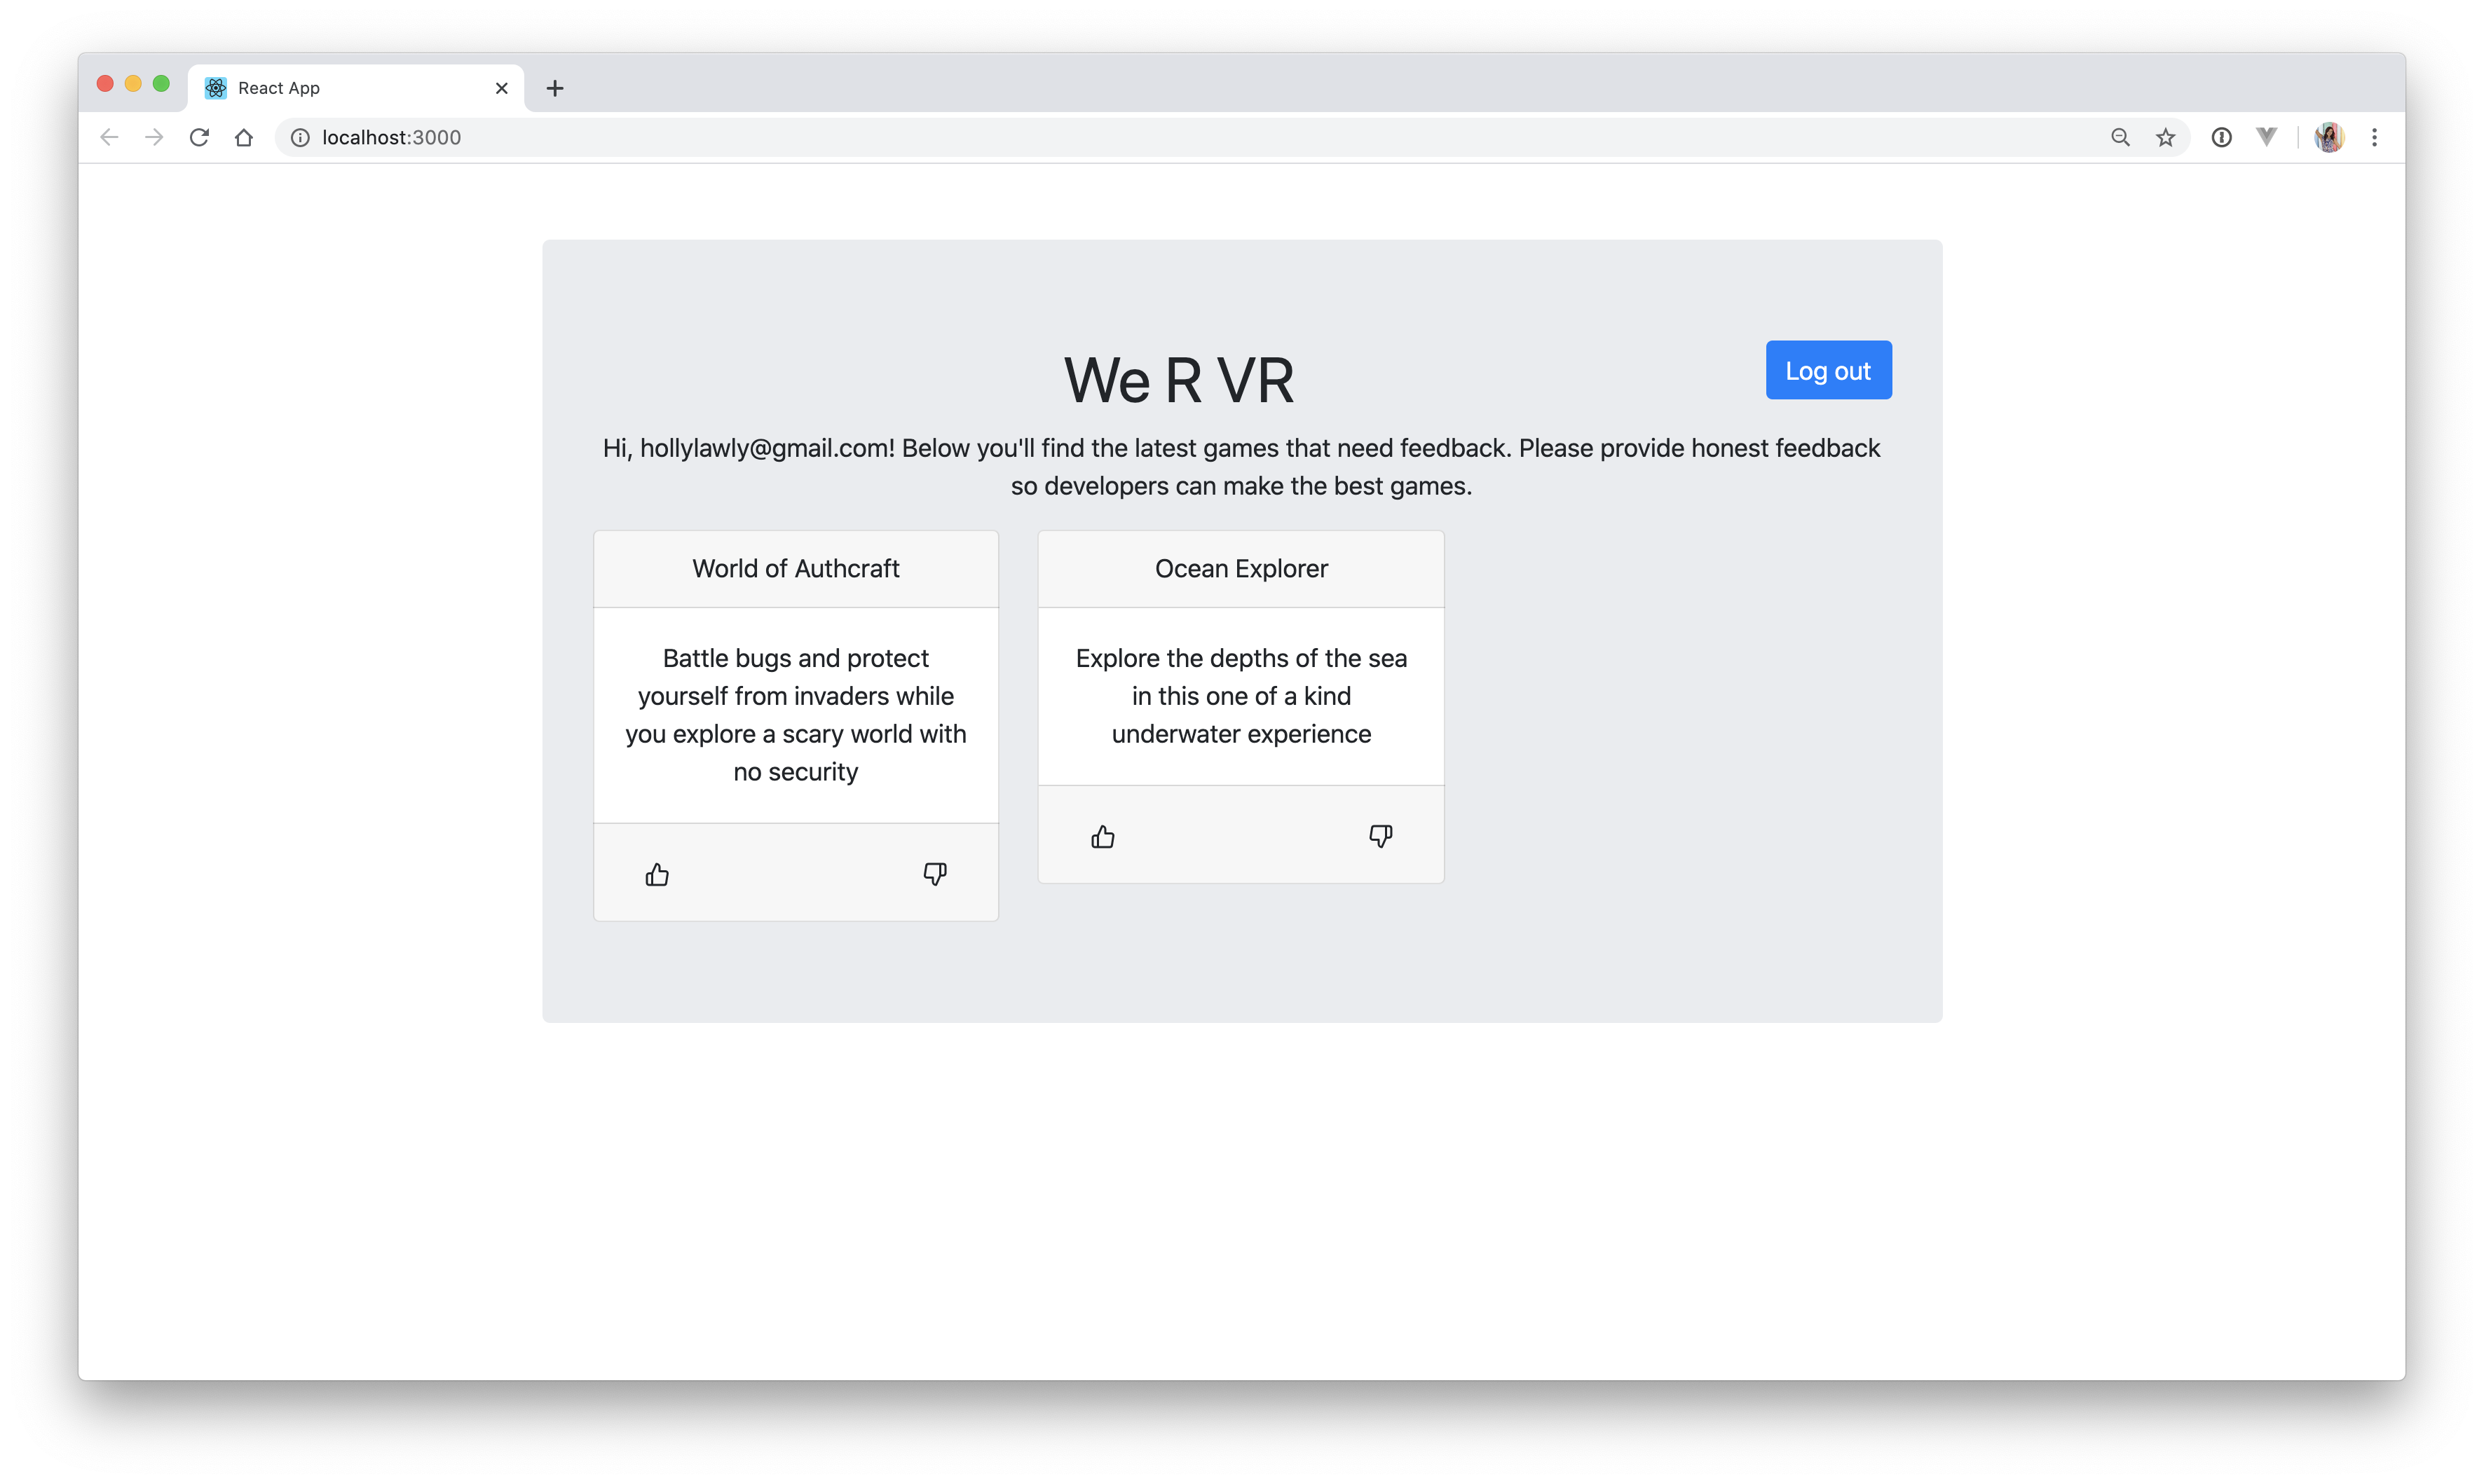Click the localhost:3000 address bar

[1201, 137]
